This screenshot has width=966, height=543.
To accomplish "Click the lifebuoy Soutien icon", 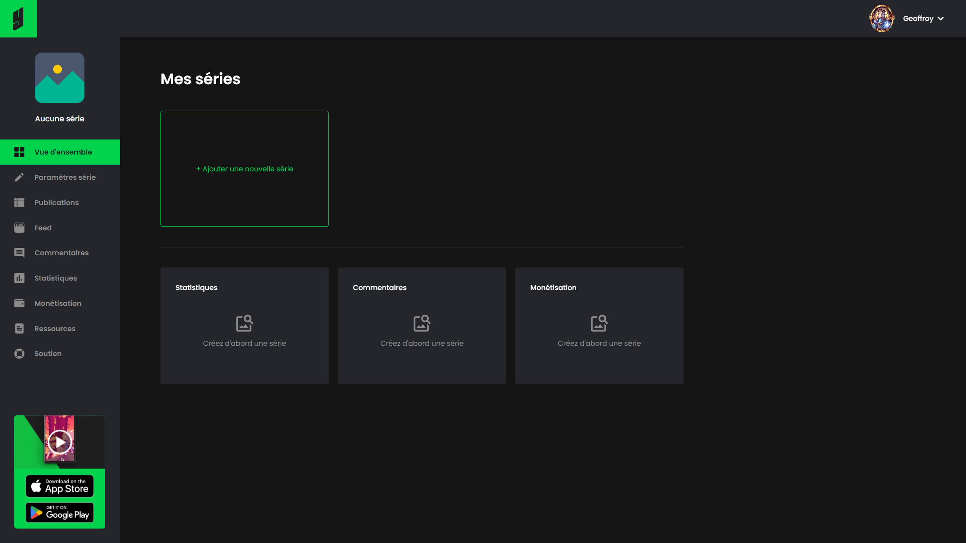I will pyautogui.click(x=19, y=353).
